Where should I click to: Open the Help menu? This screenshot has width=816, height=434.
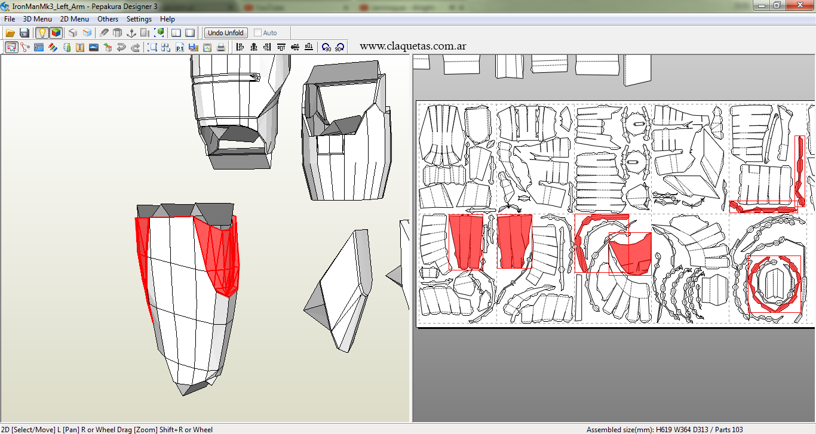[168, 19]
